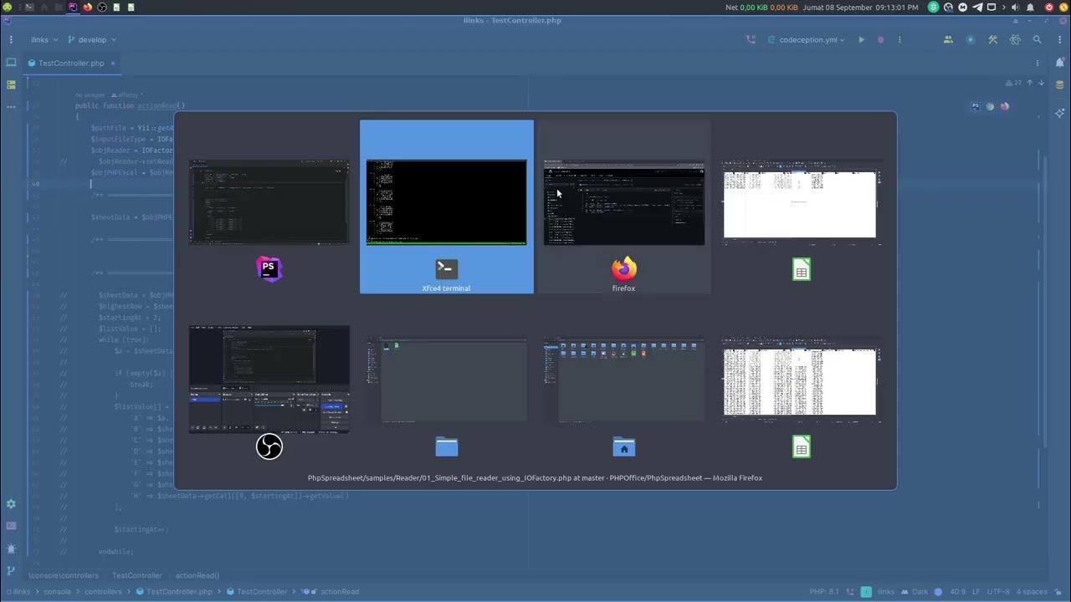Open the ilinks project dropdown

[44, 39]
